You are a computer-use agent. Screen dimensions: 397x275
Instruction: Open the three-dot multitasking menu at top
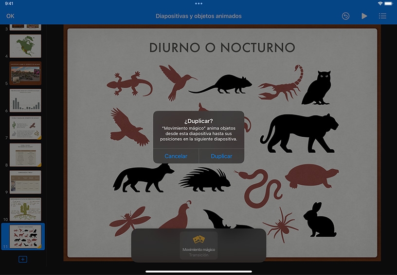point(199,3)
